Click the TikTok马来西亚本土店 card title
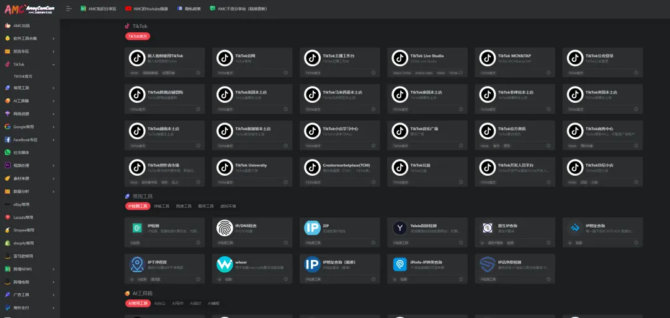Image resolution: width=670 pixels, height=318 pixels. tap(342, 92)
